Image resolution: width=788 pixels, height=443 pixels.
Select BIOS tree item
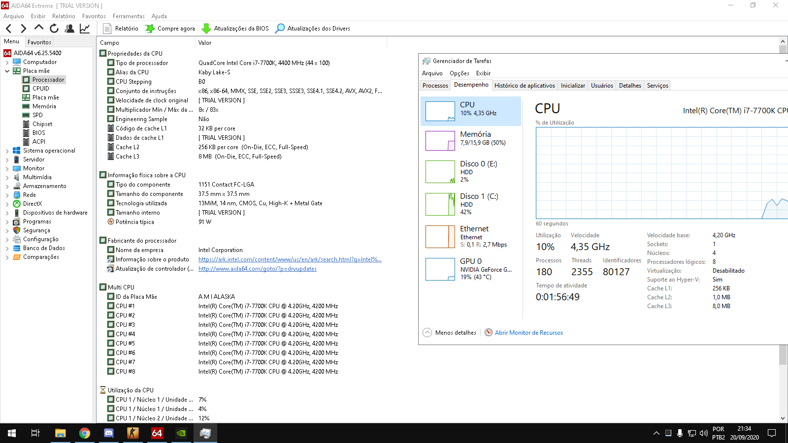coord(38,133)
